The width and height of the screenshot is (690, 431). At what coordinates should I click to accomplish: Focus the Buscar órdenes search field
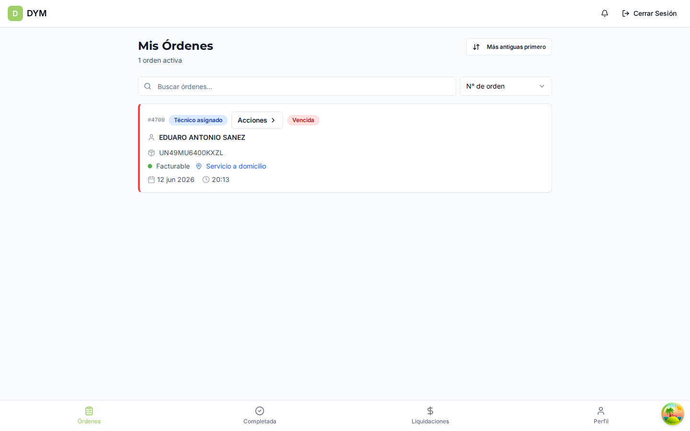tap(297, 86)
